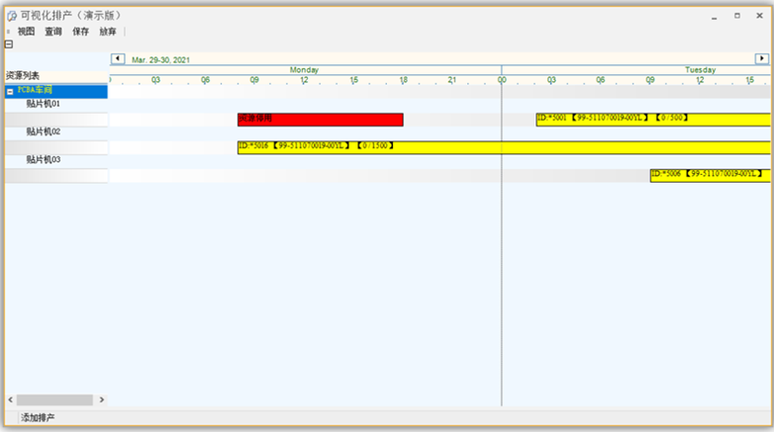Click 保存 to save the schedule

80,32
